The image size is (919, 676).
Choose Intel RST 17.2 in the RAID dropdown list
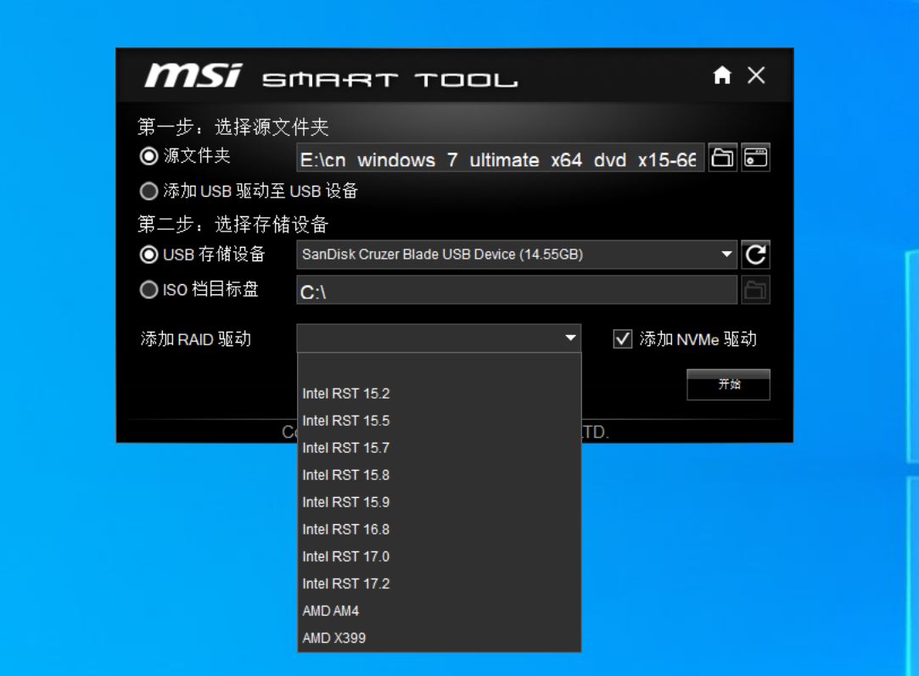point(345,584)
